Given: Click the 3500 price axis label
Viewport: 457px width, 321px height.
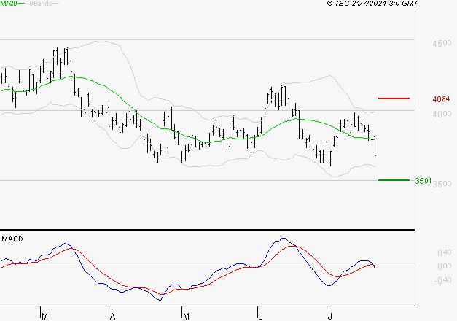Looking at the screenshot, I should tap(442, 184).
